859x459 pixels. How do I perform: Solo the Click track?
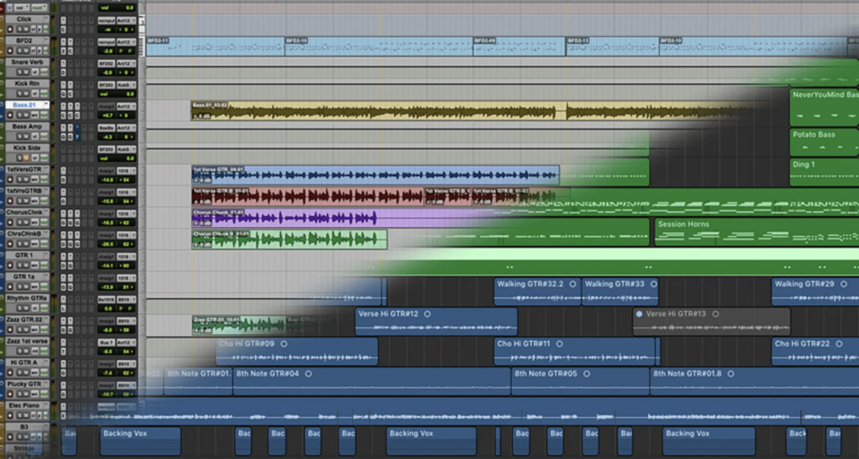(x=20, y=29)
